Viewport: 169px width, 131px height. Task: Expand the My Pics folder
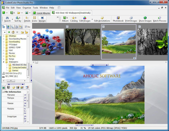pyautogui.click(x=3, y=56)
